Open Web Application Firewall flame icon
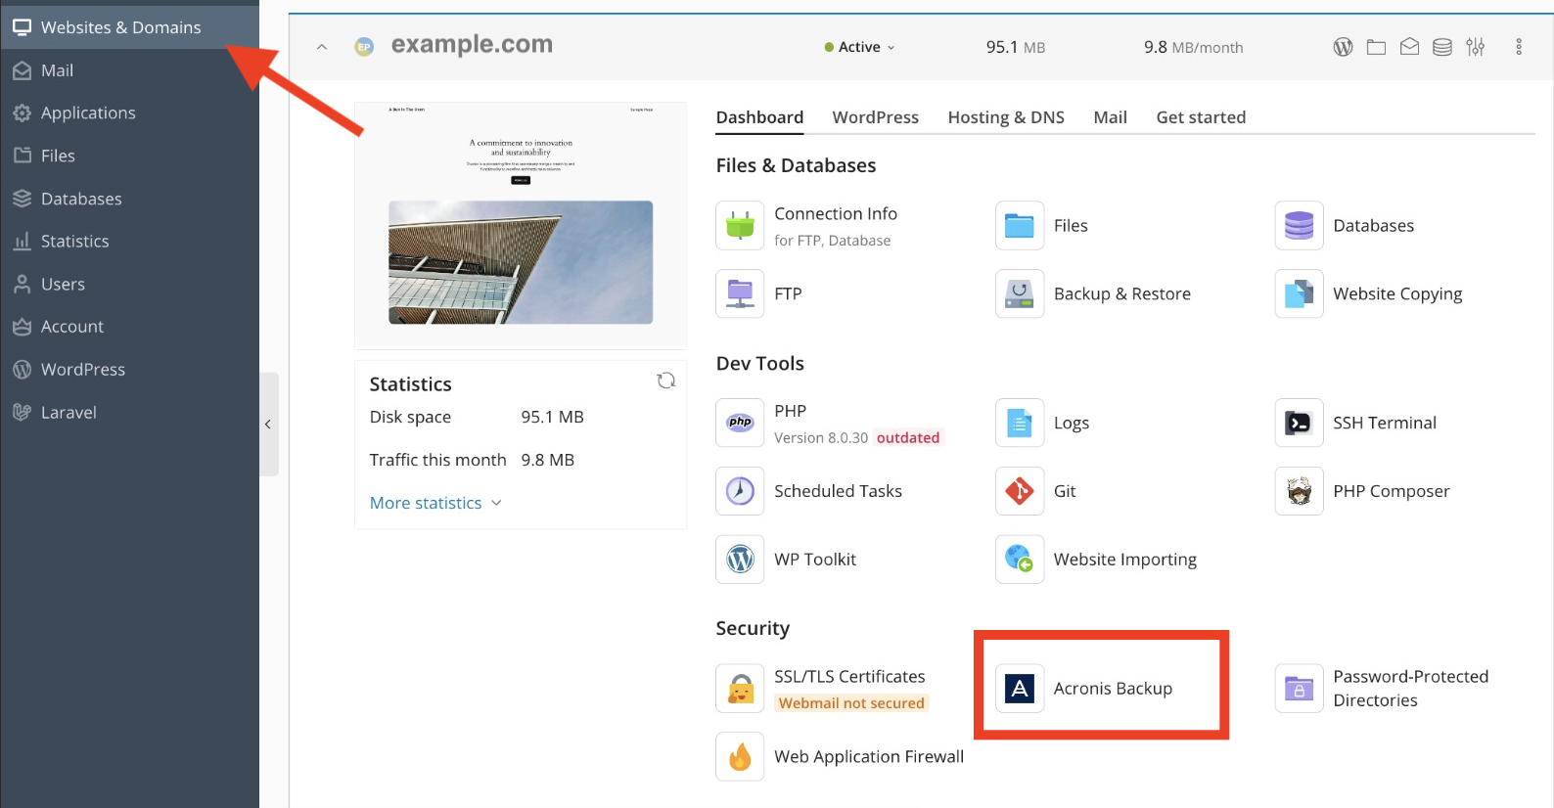This screenshot has height=808, width=1554. [x=740, y=757]
